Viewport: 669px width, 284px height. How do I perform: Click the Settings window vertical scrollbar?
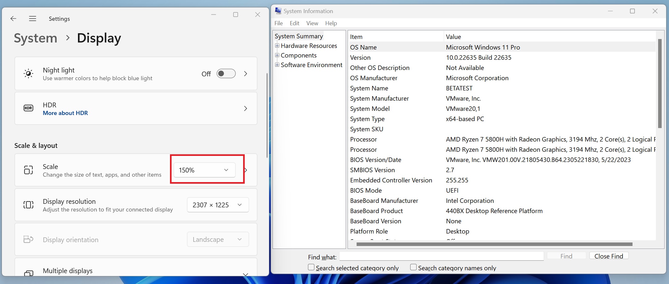267,115
